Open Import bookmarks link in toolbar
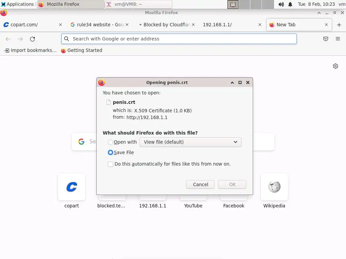This screenshot has height=259, width=346. [30, 51]
